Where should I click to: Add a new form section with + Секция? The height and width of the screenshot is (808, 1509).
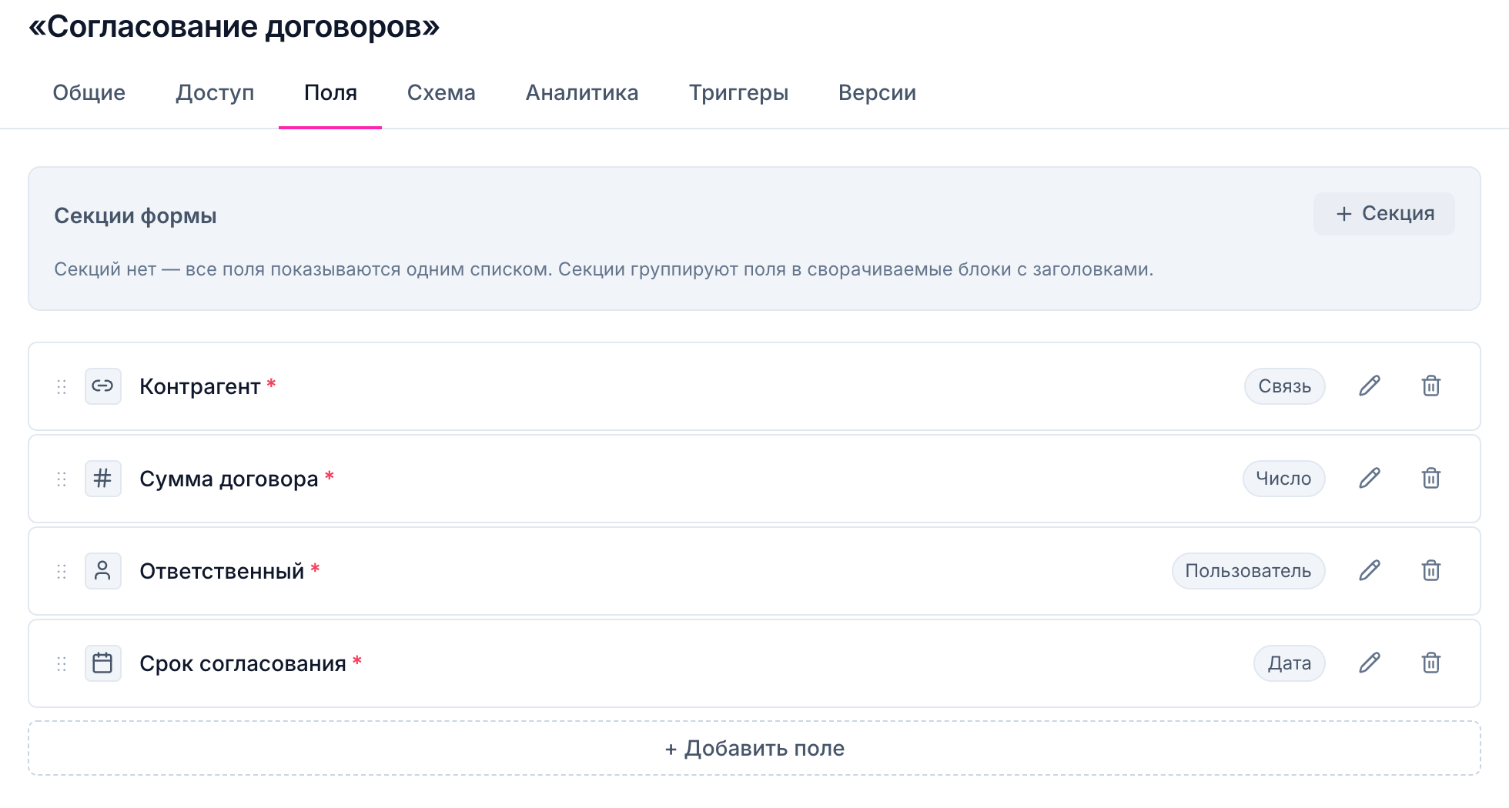pos(1384,213)
